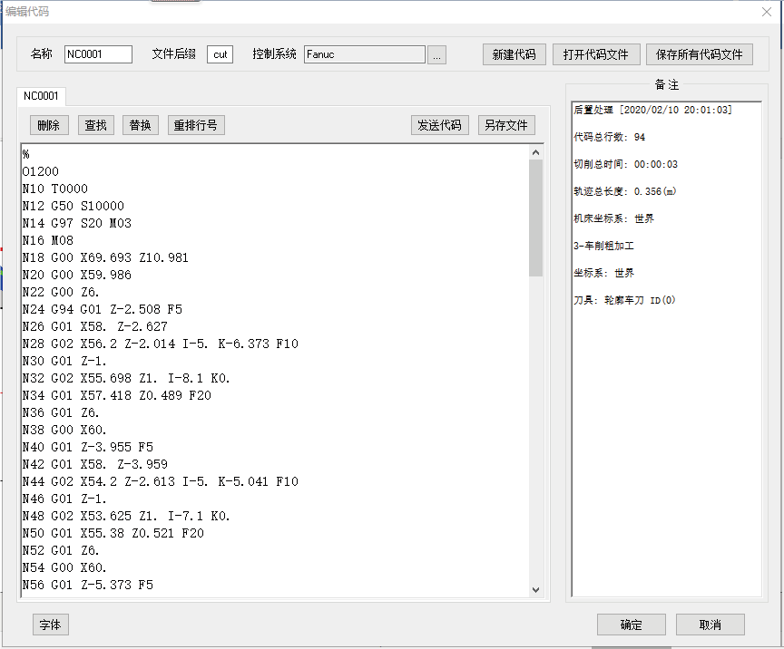Open a code file with 打开代码文件

[596, 54]
